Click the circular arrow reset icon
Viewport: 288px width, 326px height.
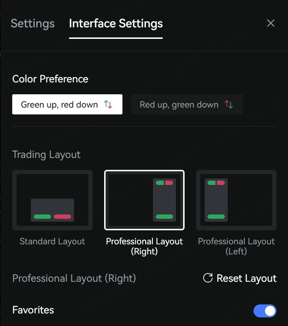pos(208,278)
